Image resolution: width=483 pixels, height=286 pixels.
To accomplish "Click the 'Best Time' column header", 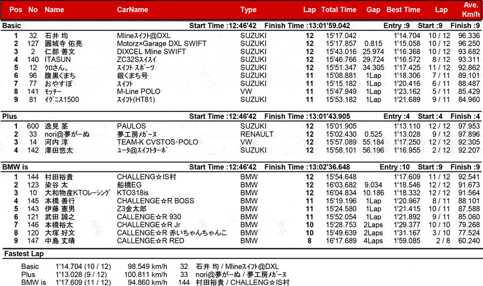I will coord(403,10).
